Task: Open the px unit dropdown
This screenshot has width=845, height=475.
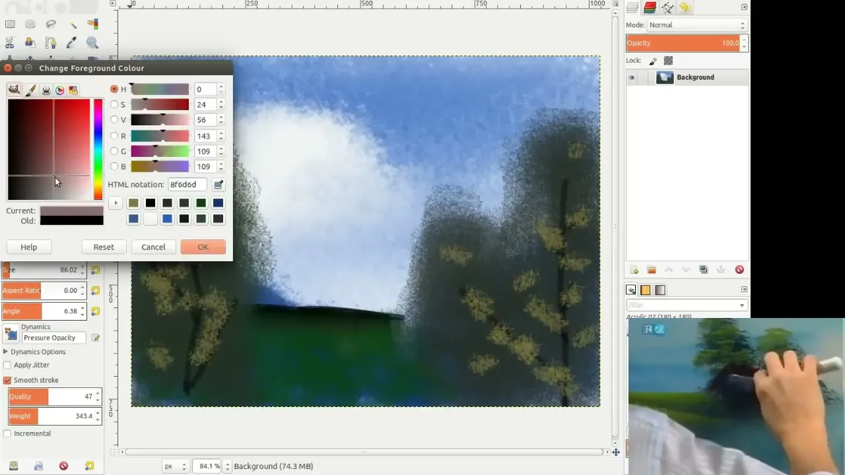Action: pyautogui.click(x=175, y=466)
